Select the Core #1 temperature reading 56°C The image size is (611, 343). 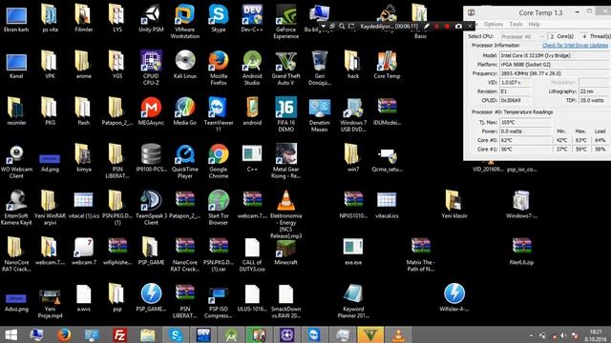526,149
